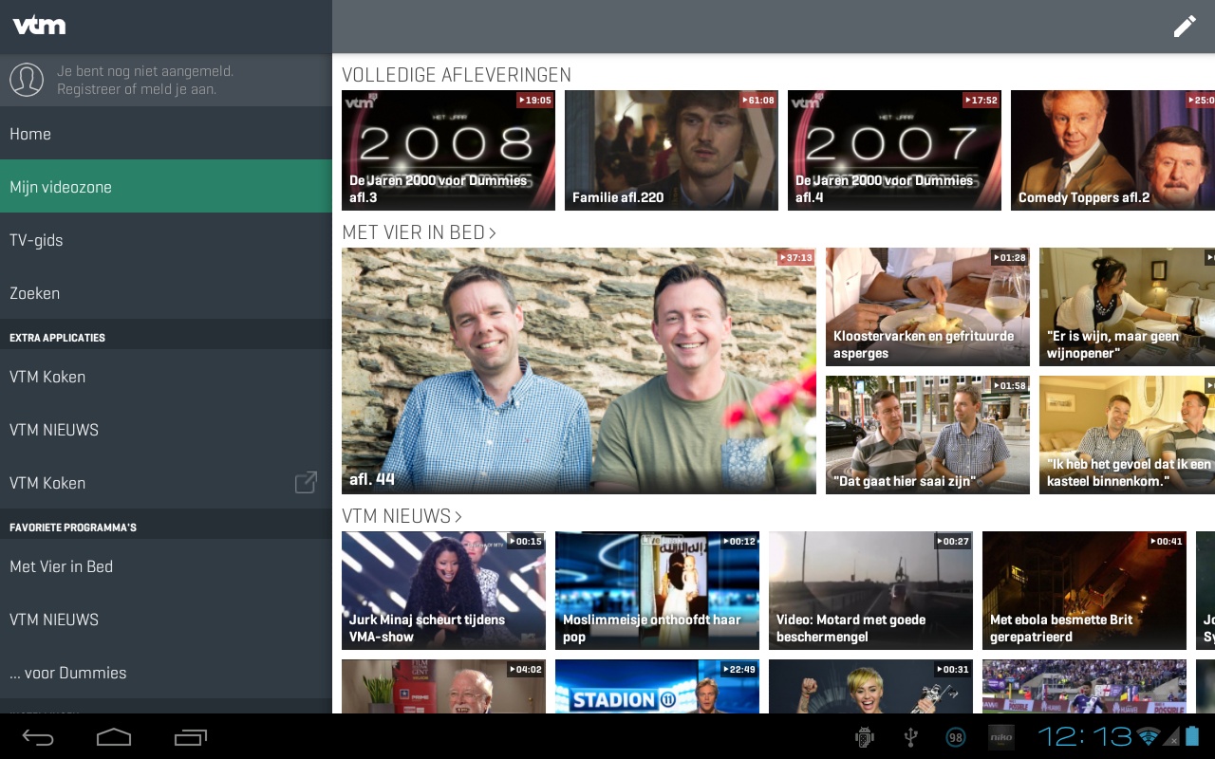Tap the Wi-Fi signal icon
Viewport: 1215px width, 759px height.
pos(1149,737)
